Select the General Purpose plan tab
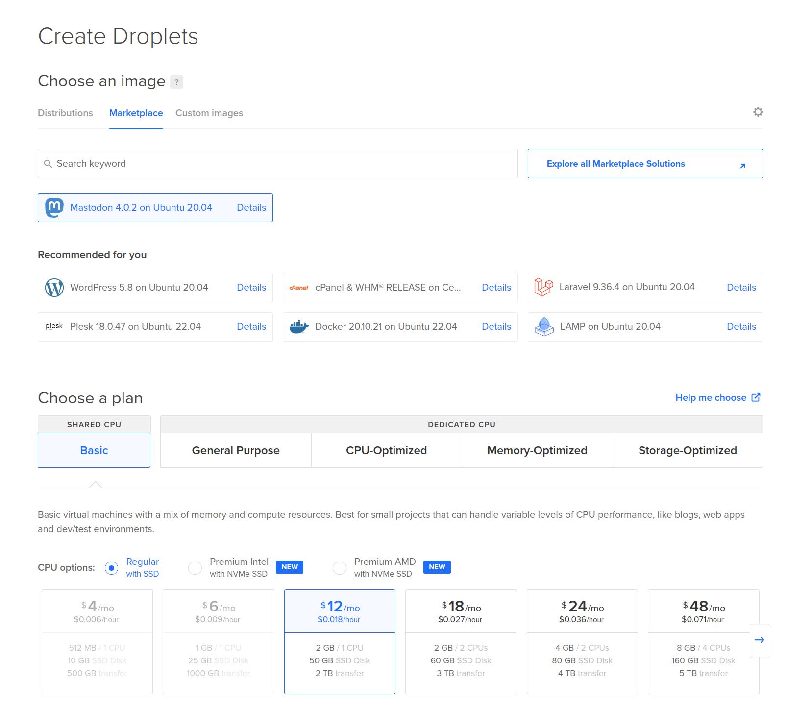The height and width of the screenshot is (708, 812). point(236,450)
